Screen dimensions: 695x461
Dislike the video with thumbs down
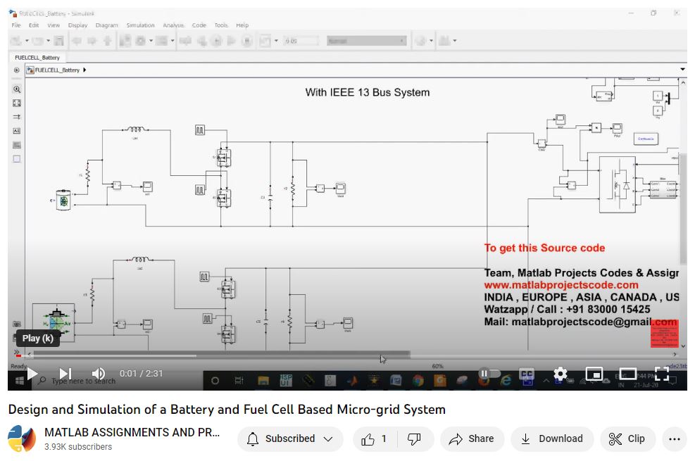tap(415, 439)
